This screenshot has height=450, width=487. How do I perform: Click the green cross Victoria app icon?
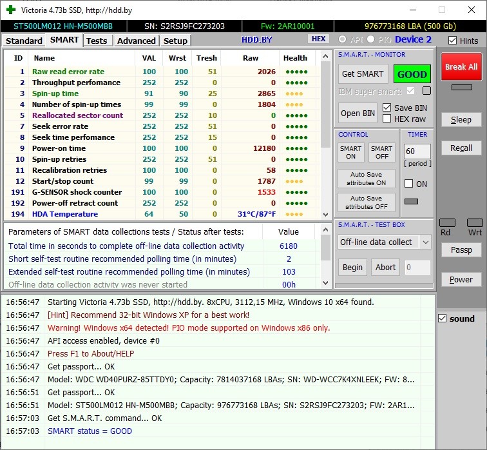point(10,10)
